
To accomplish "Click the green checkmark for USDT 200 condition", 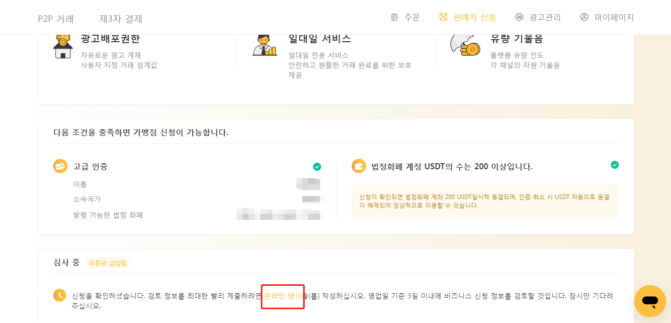I will 615,165.
